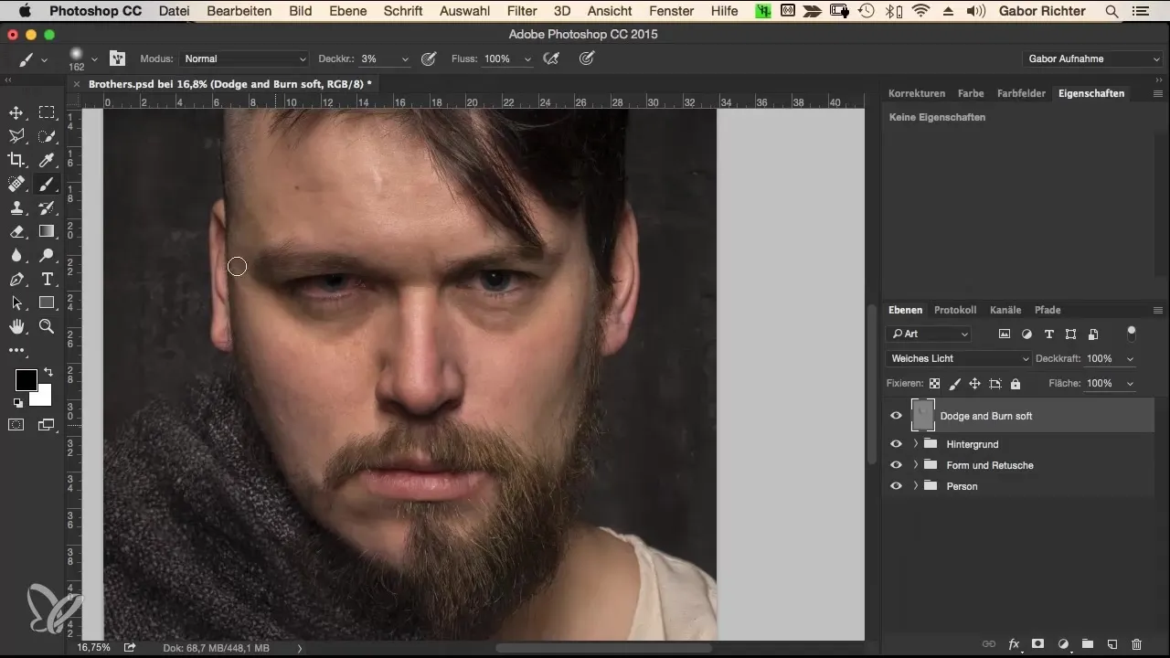The width and height of the screenshot is (1170, 658).
Task: Expand the Hintergrund group
Action: click(x=915, y=444)
